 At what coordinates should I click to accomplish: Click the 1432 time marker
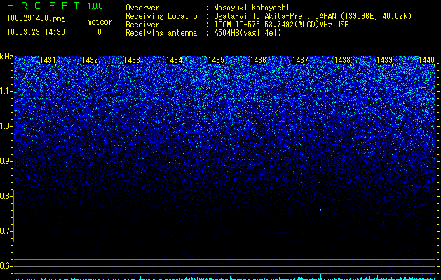click(x=90, y=60)
